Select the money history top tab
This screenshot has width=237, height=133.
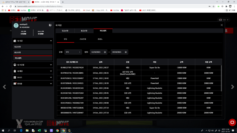pos(103,31)
